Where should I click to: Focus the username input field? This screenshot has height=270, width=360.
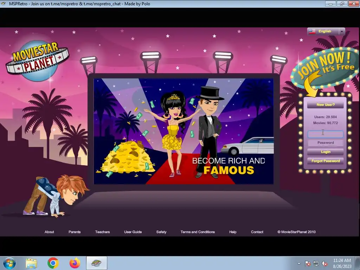pos(325,134)
